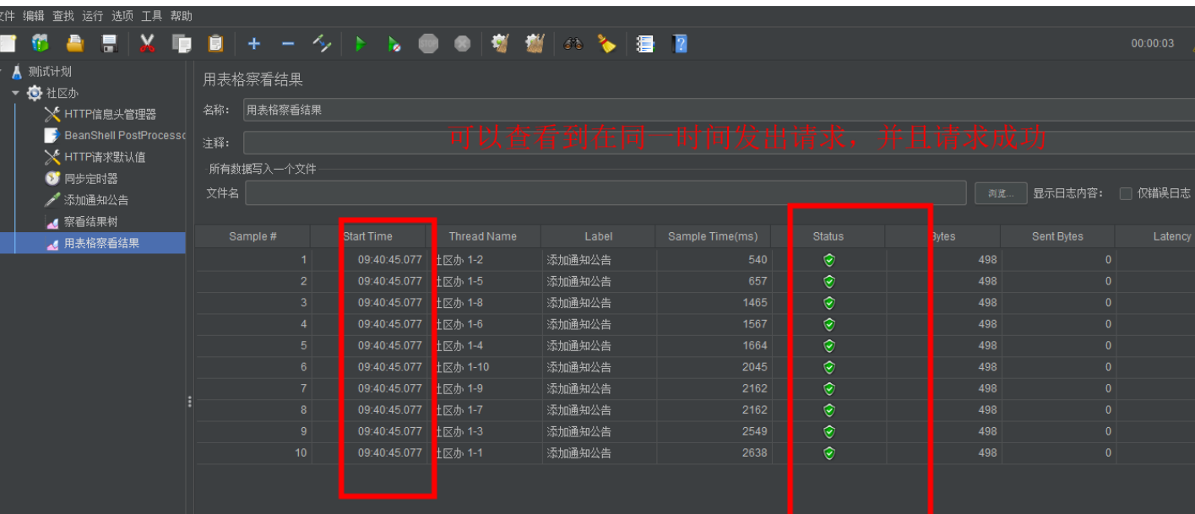Image resolution: width=1195 pixels, height=514 pixels.
Task: Click the 名称 input field
Action: coord(719,110)
